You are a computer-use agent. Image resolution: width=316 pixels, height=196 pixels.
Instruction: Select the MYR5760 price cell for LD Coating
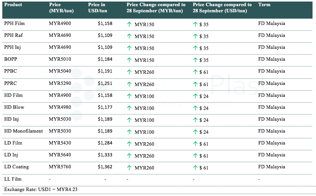60,167
